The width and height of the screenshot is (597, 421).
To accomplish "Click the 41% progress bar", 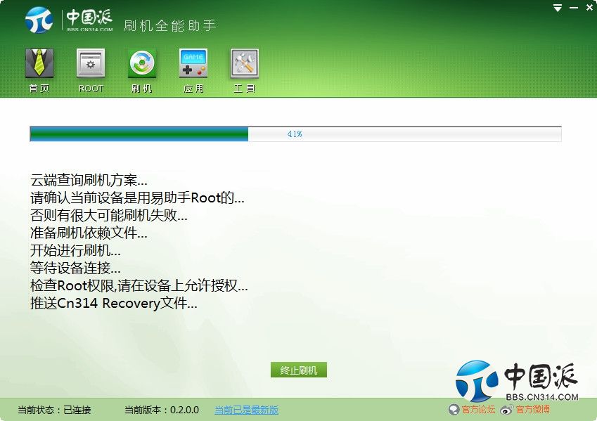I will 295,134.
